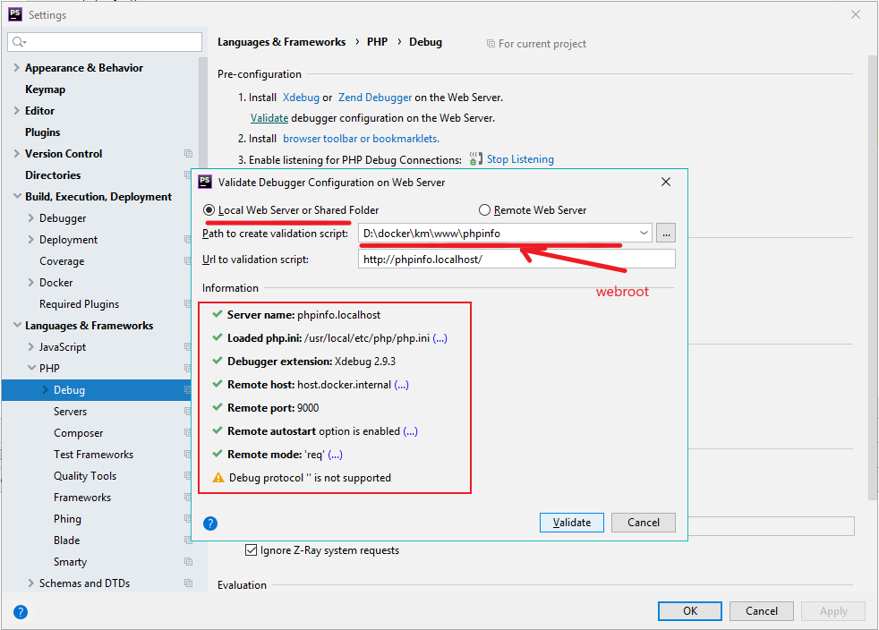Expand the Appearance & Behavior section

coord(16,68)
